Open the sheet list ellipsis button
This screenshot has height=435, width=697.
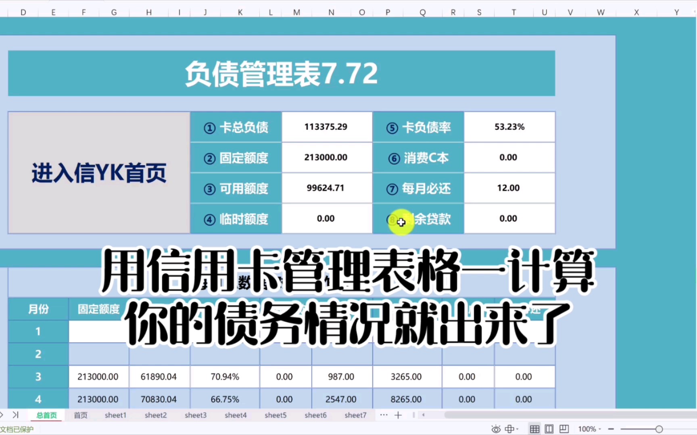384,415
